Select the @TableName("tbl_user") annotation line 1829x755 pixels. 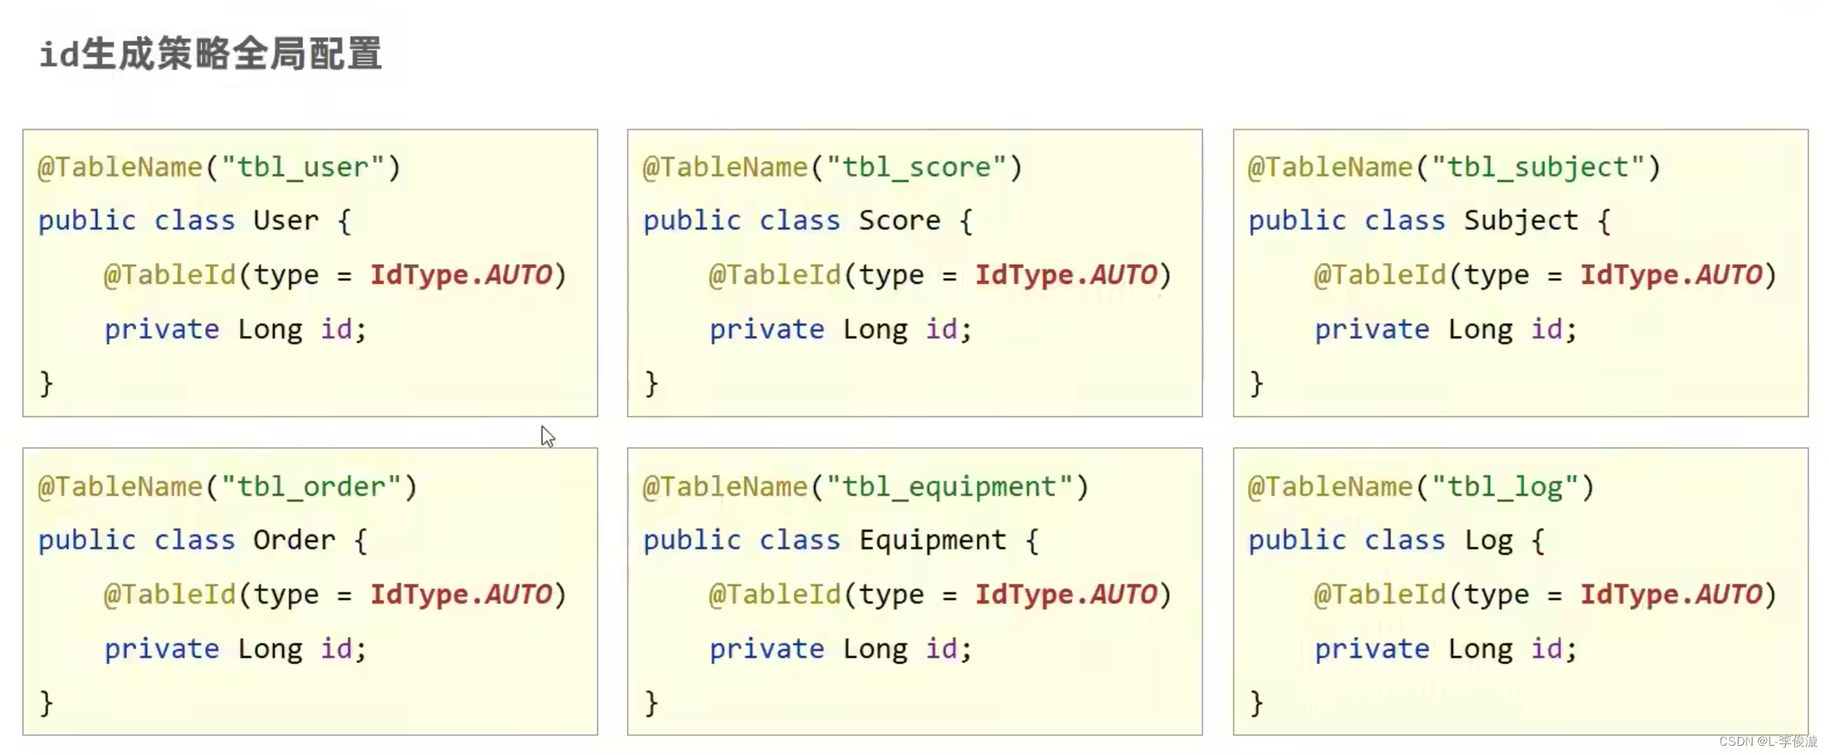[x=219, y=168]
